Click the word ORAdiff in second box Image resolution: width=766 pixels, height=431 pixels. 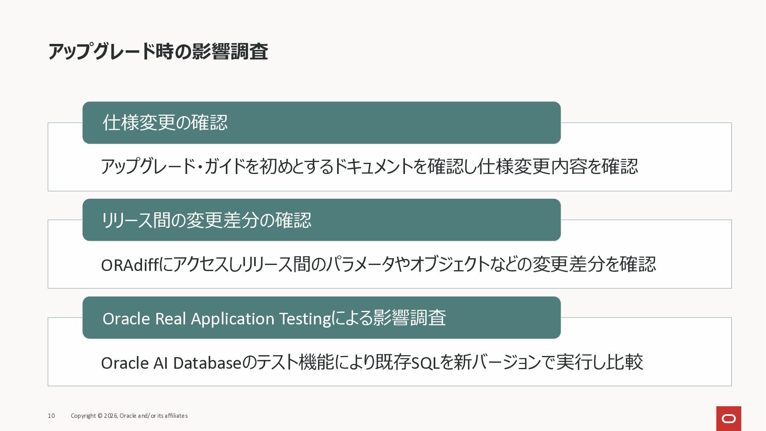coord(130,265)
